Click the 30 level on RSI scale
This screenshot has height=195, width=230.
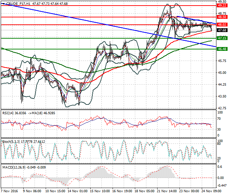[219, 130]
